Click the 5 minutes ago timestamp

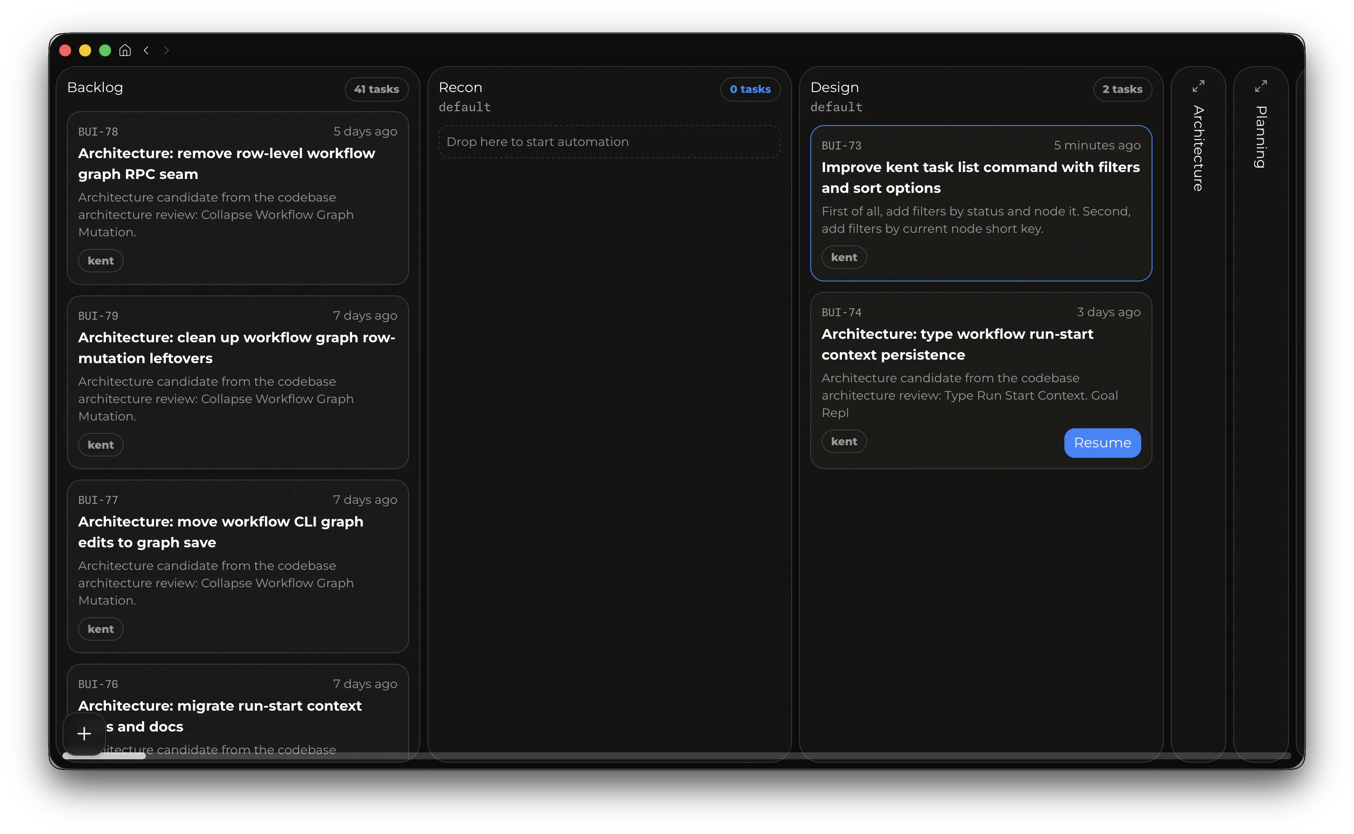coord(1097,146)
